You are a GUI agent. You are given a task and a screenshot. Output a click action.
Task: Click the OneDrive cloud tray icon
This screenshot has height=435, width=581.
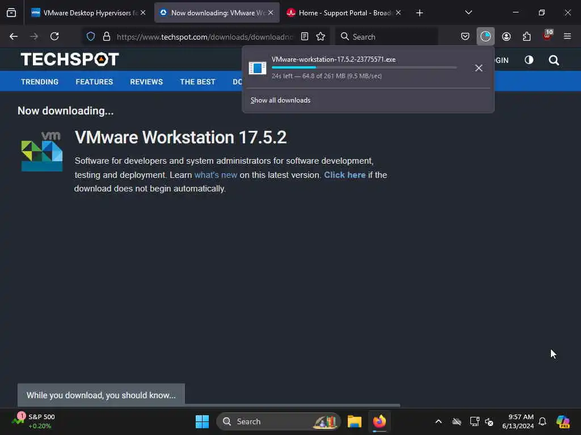click(457, 421)
